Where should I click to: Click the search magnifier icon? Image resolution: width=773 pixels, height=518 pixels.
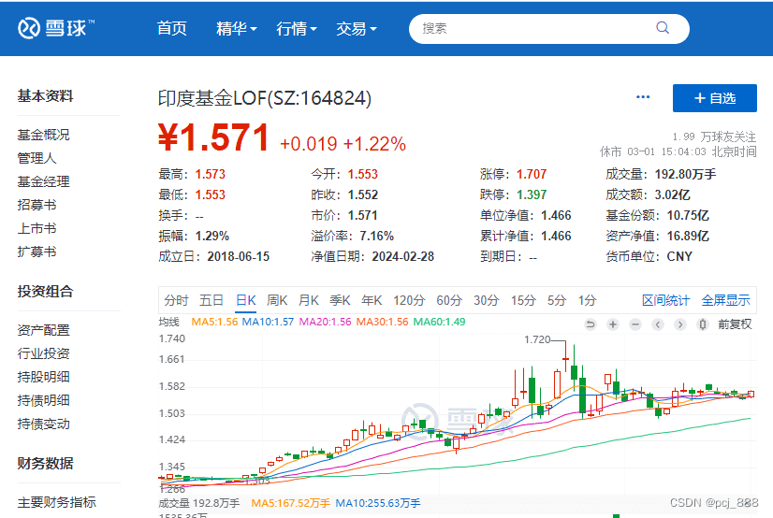click(x=663, y=28)
